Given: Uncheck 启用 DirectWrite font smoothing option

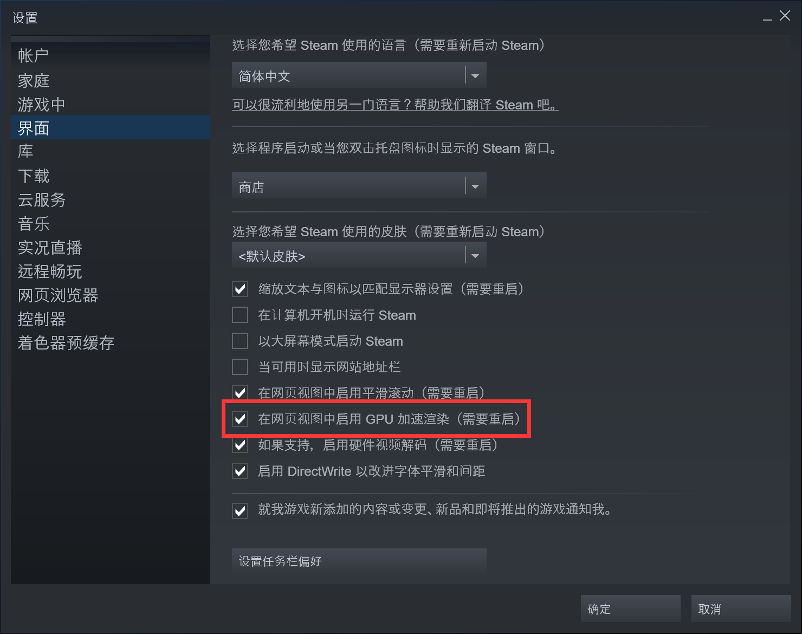Looking at the screenshot, I should pyautogui.click(x=240, y=471).
